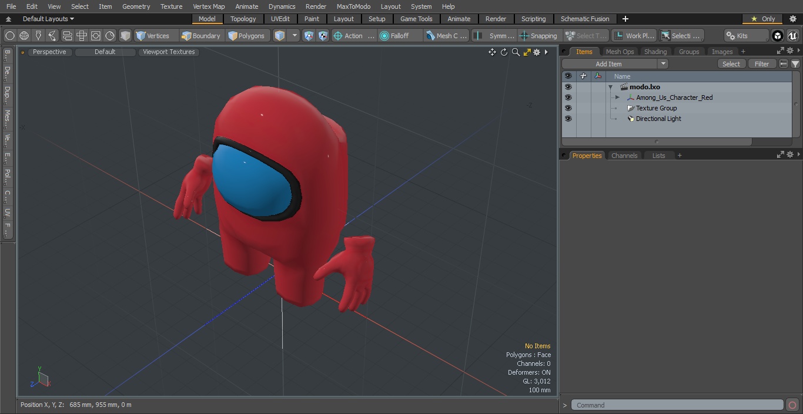Open the Mesh Constraint option
803x414 pixels.
447,36
